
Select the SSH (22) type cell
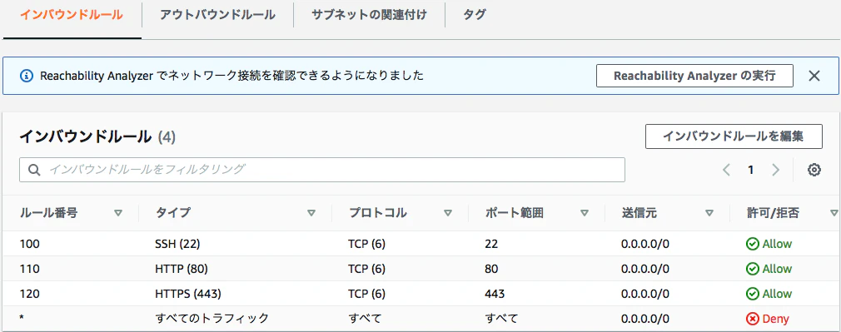point(177,244)
